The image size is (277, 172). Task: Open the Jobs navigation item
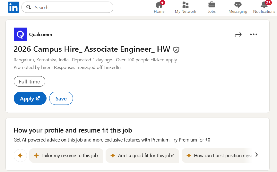pos(212,7)
